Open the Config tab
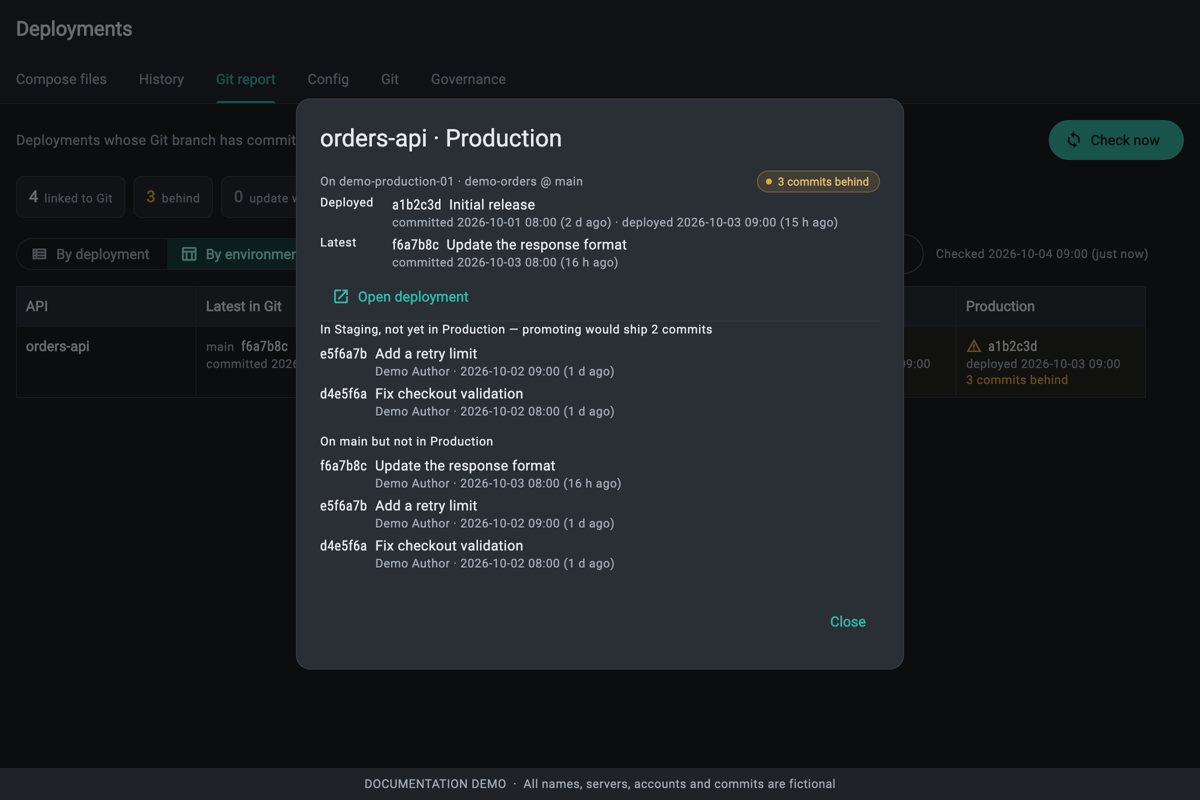 point(328,79)
